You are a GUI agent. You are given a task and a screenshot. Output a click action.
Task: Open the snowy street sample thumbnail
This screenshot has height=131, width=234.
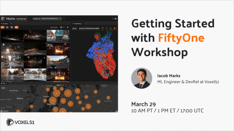(x=35, y=75)
